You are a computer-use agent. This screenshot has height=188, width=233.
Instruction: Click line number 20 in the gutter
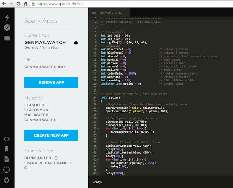[95, 84]
